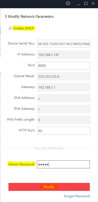Click the Security Verification section label

49,148
